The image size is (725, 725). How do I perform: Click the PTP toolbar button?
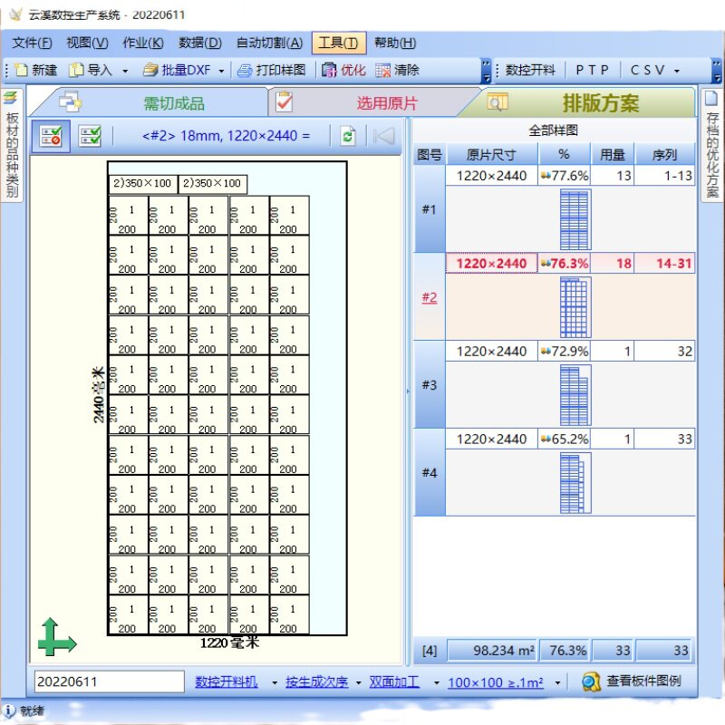(592, 71)
